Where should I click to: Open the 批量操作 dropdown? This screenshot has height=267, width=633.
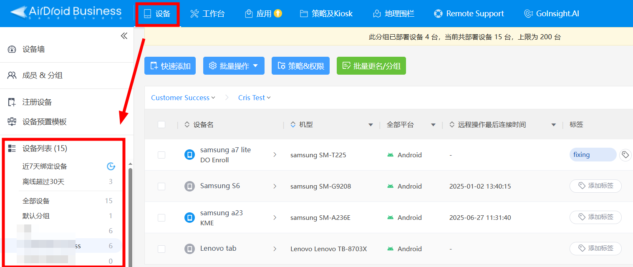pyautogui.click(x=234, y=66)
